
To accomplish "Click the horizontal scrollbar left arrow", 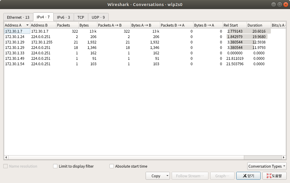I will click(6, 157).
